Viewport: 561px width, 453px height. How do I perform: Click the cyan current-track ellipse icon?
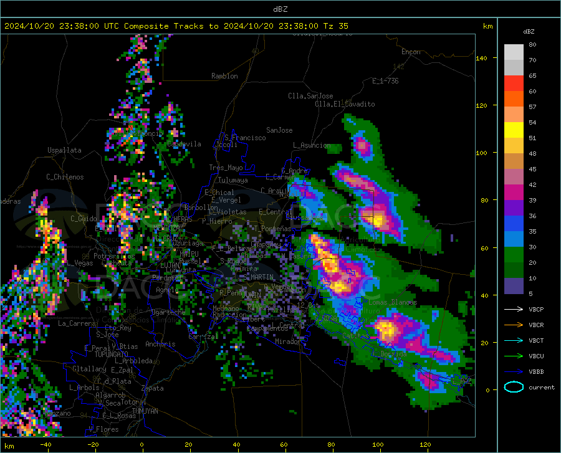coord(514,387)
